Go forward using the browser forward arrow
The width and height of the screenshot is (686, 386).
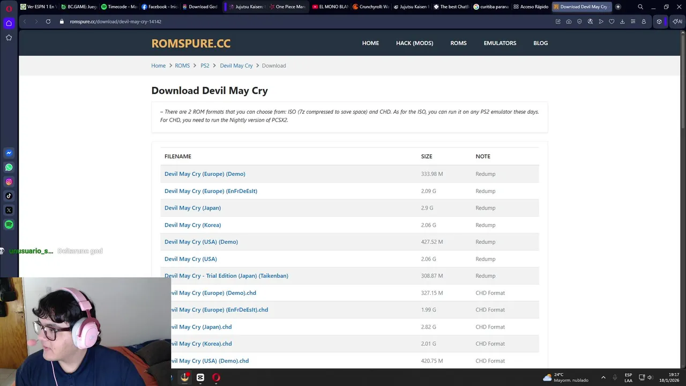click(x=36, y=21)
